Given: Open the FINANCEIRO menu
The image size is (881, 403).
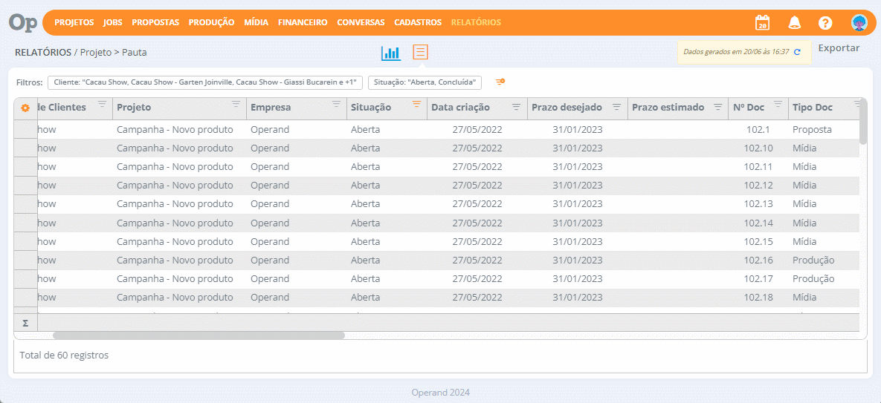Looking at the screenshot, I should tap(303, 23).
